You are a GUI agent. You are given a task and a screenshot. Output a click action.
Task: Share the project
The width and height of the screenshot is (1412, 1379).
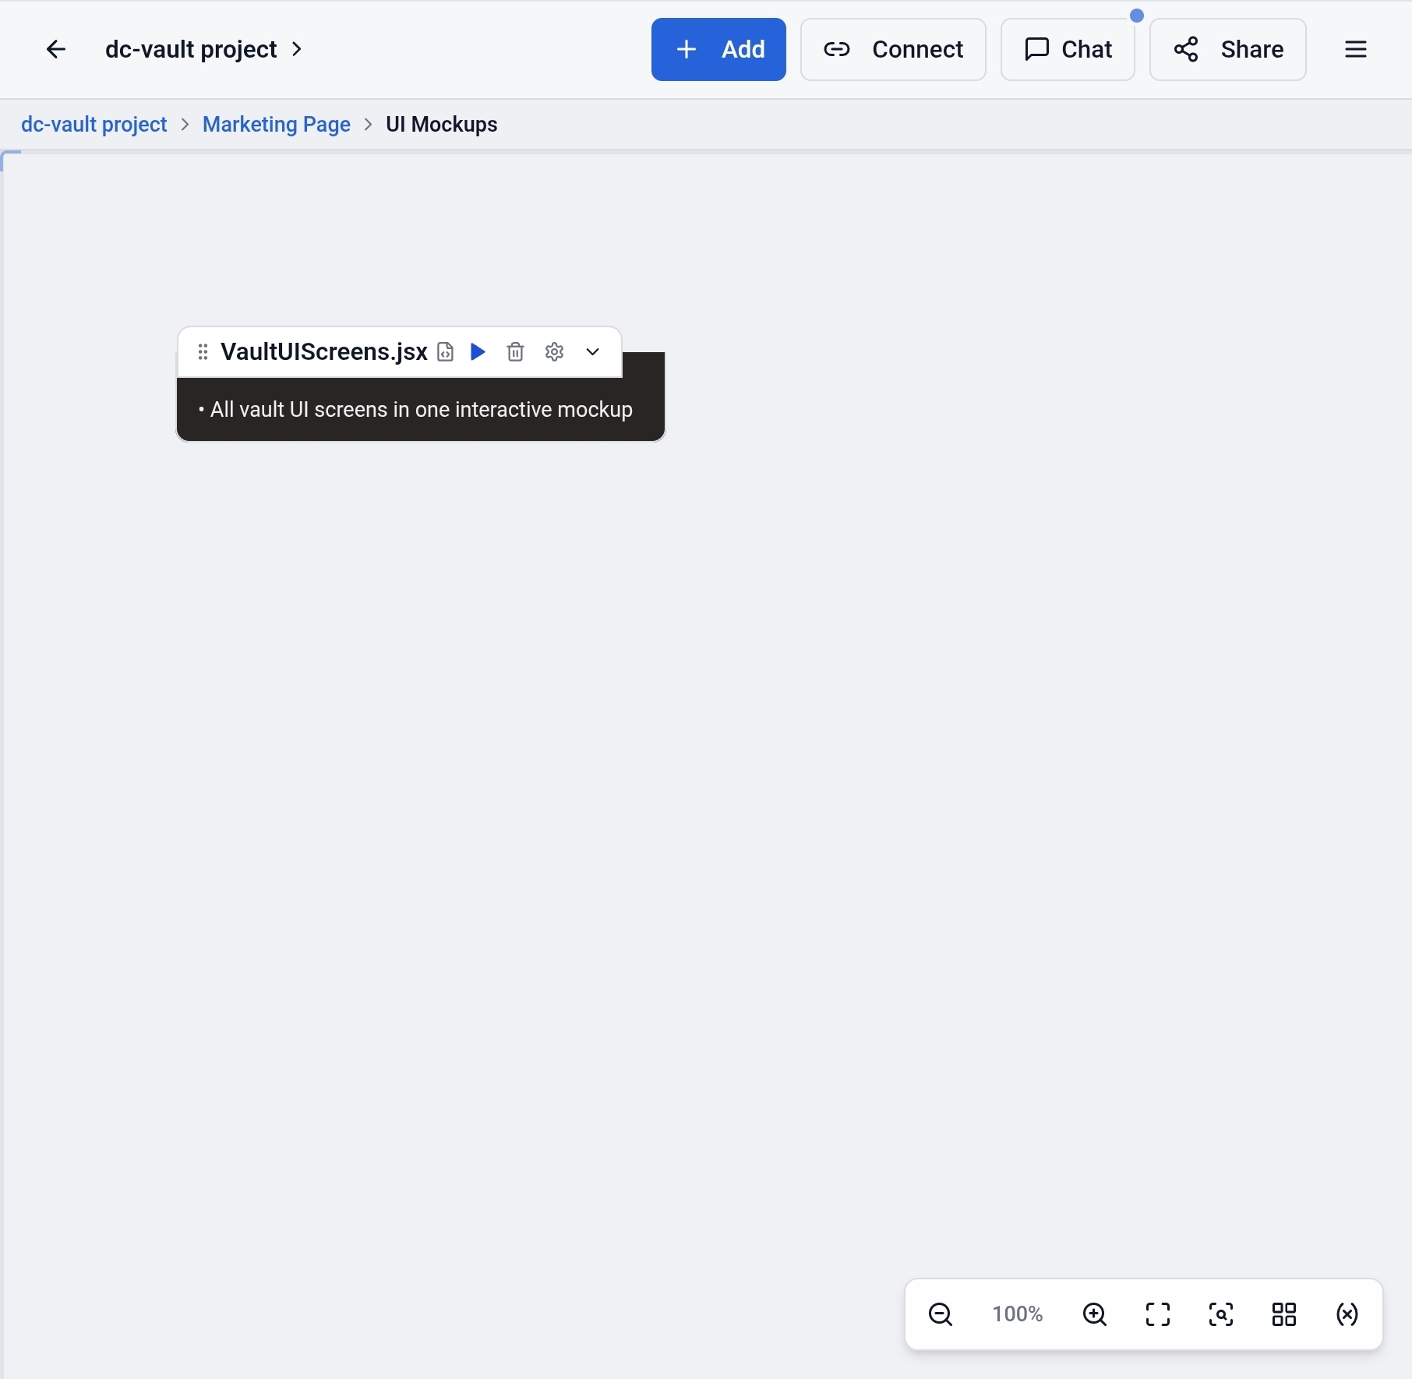pos(1228,50)
